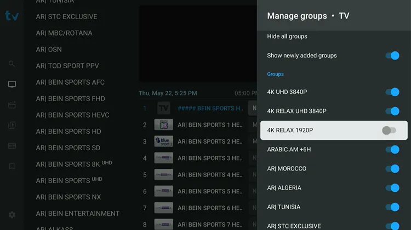
Task: Select channel 2 logo thumbnail
Action: pos(163,125)
